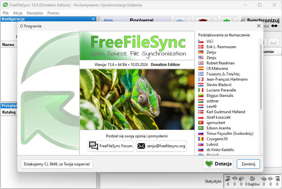
Task: Click the create-left arrow with plus icon
Action: pyautogui.click(x=241, y=178)
